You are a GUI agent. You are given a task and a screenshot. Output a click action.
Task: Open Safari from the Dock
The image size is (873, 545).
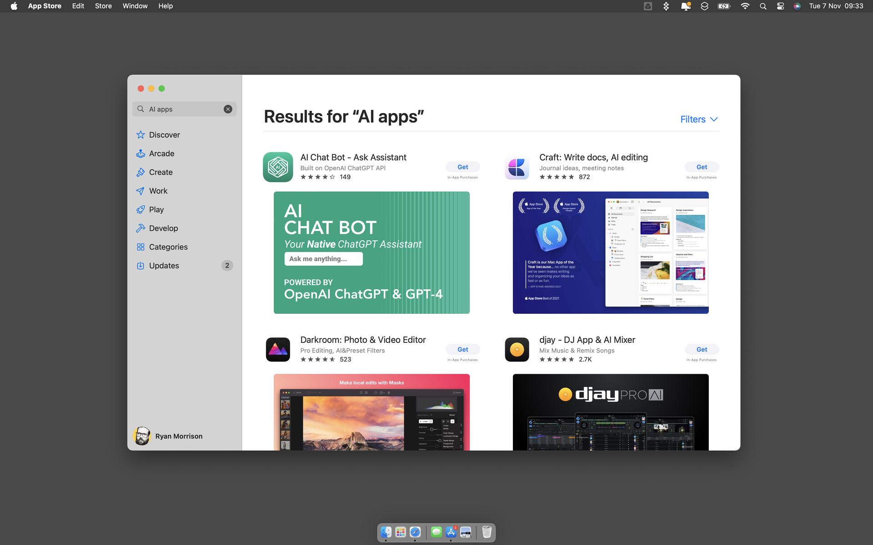click(x=415, y=532)
